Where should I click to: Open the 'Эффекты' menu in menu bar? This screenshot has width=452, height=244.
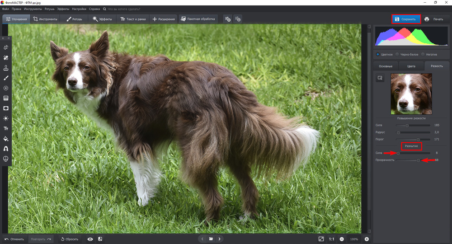63,9
